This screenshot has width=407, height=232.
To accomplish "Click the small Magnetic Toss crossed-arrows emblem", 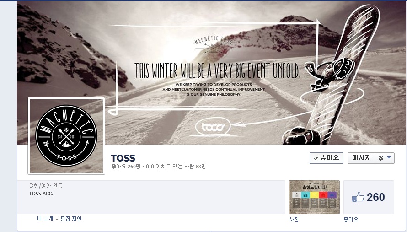I will click(x=214, y=44).
